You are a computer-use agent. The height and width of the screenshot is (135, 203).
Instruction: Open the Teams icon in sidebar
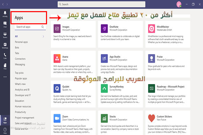pos(5,35)
